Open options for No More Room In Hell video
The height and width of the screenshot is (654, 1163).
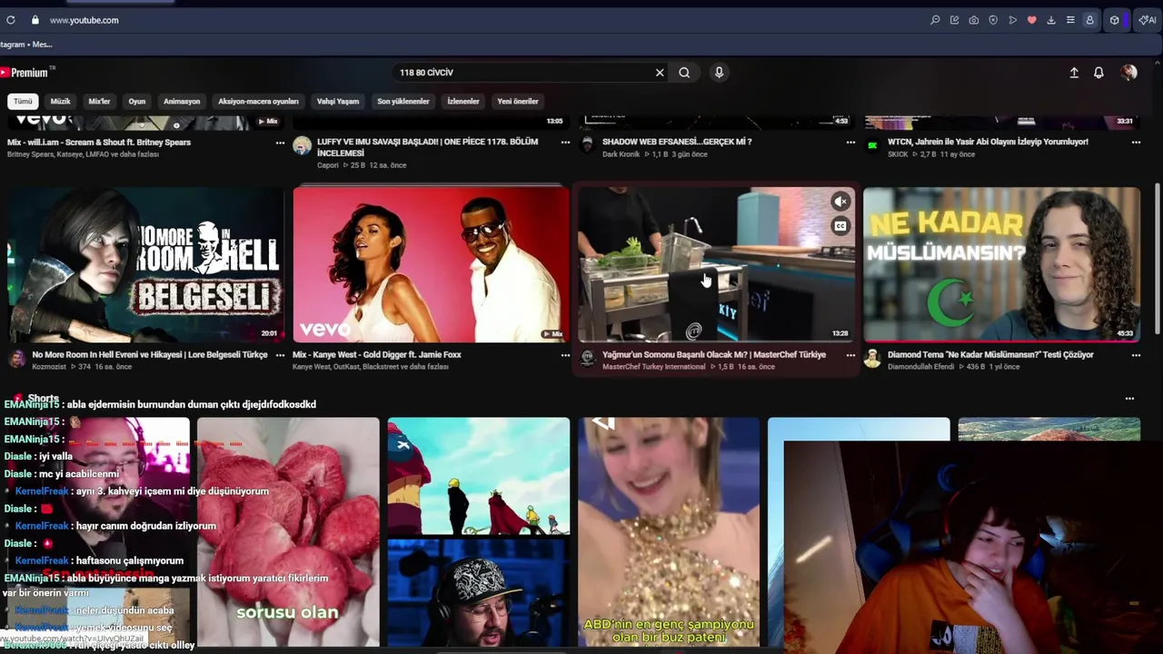280,355
